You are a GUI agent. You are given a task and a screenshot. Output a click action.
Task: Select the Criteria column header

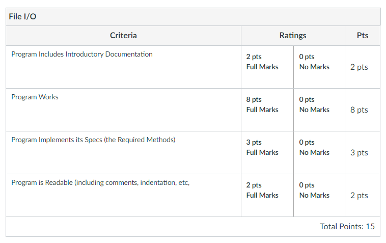[123, 36]
